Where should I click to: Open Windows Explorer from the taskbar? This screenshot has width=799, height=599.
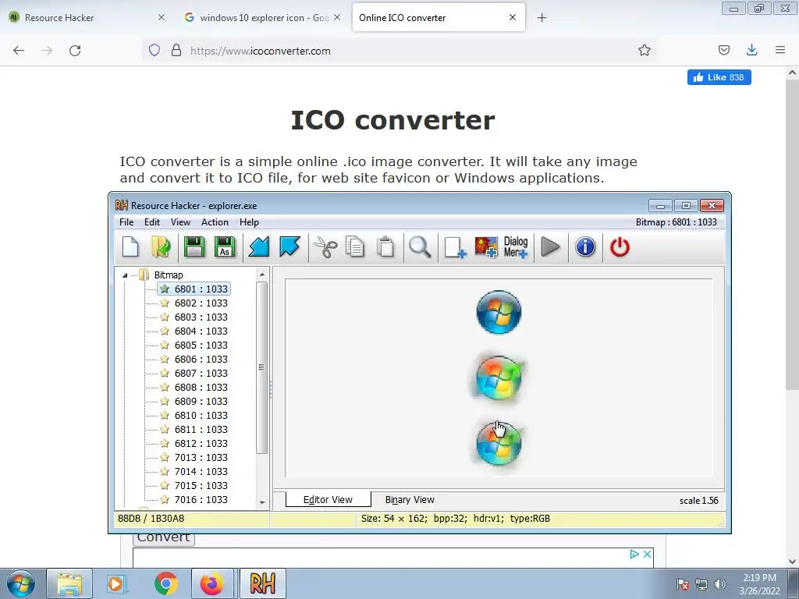(69, 583)
